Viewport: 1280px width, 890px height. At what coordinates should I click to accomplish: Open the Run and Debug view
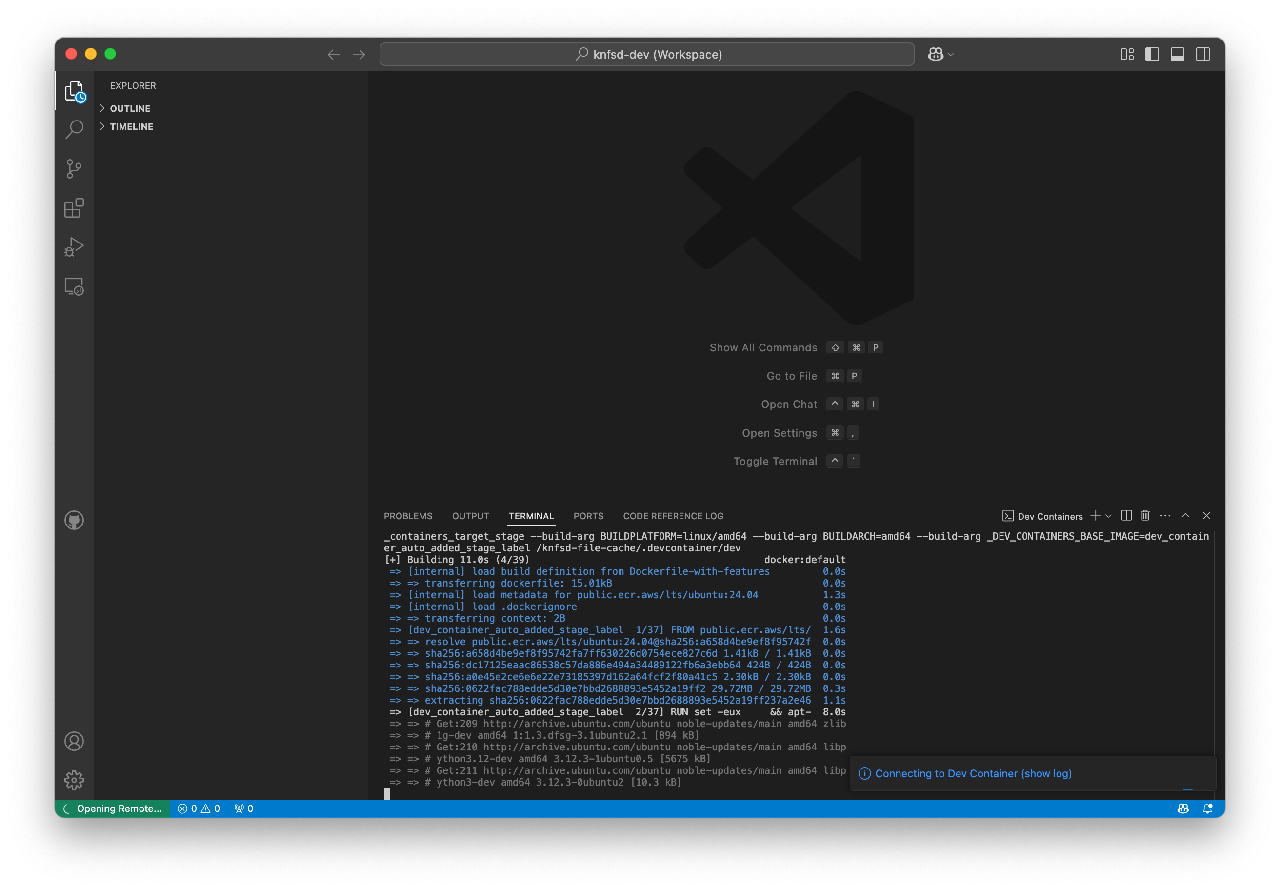(74, 247)
